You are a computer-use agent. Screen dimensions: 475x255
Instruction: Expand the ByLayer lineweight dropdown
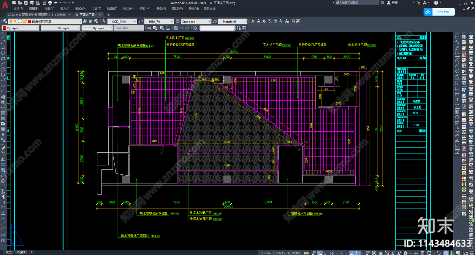pyautogui.click(x=110, y=28)
